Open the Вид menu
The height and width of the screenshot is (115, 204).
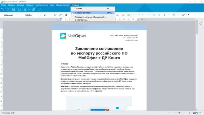tap(52, 5)
